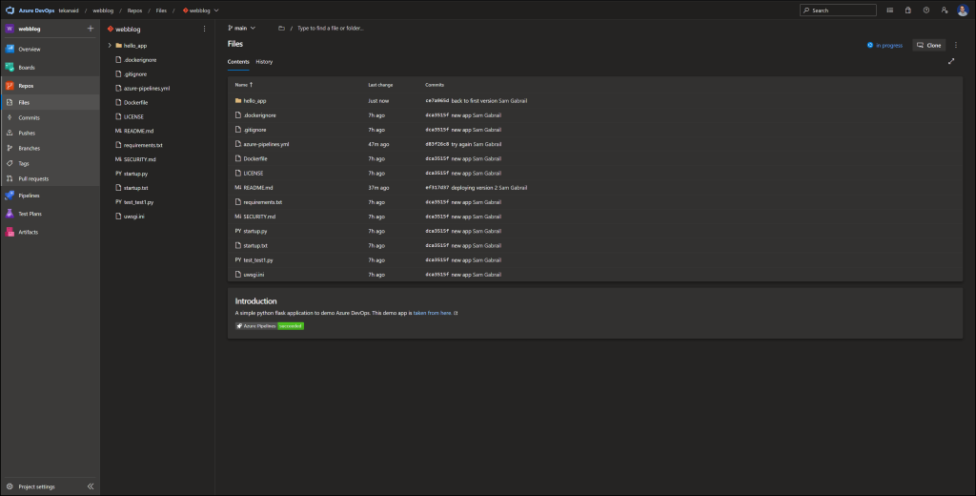976x496 pixels.
Task: Click the plus icon next to webblog project
Action: click(x=91, y=29)
